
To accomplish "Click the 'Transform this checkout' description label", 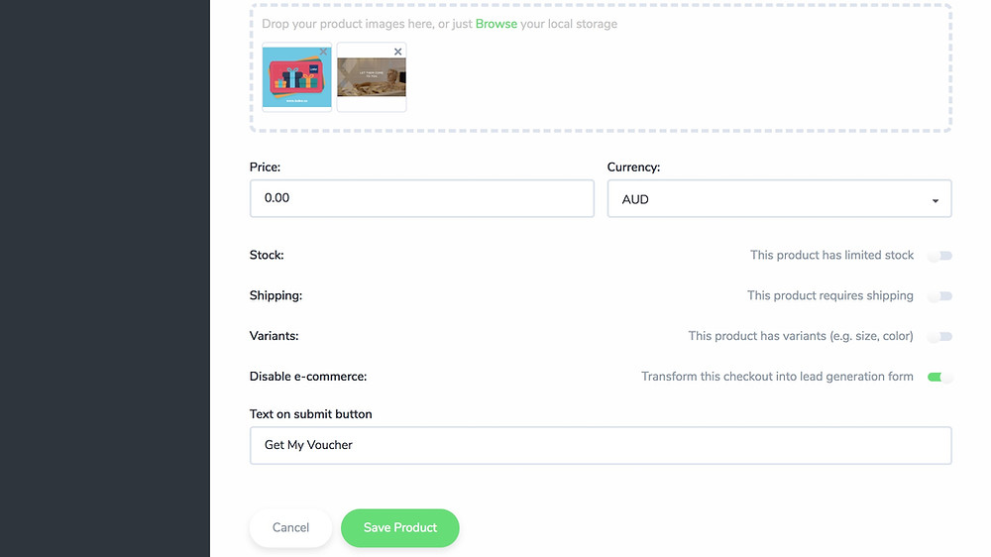I will tap(777, 377).
